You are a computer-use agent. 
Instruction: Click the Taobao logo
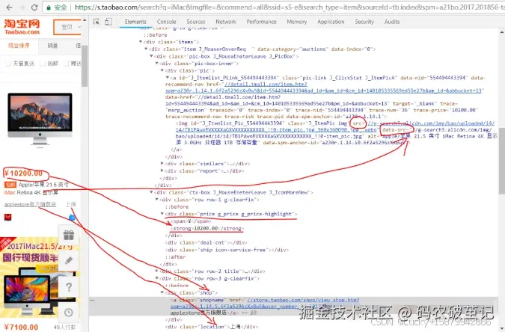click(22, 27)
